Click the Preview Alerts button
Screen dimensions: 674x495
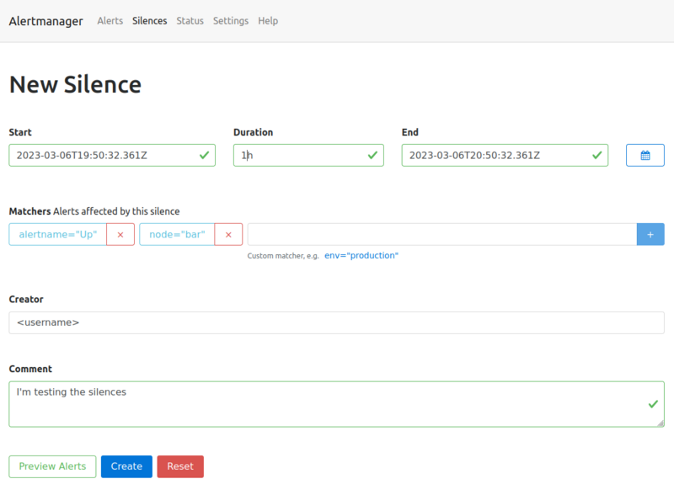(x=52, y=466)
